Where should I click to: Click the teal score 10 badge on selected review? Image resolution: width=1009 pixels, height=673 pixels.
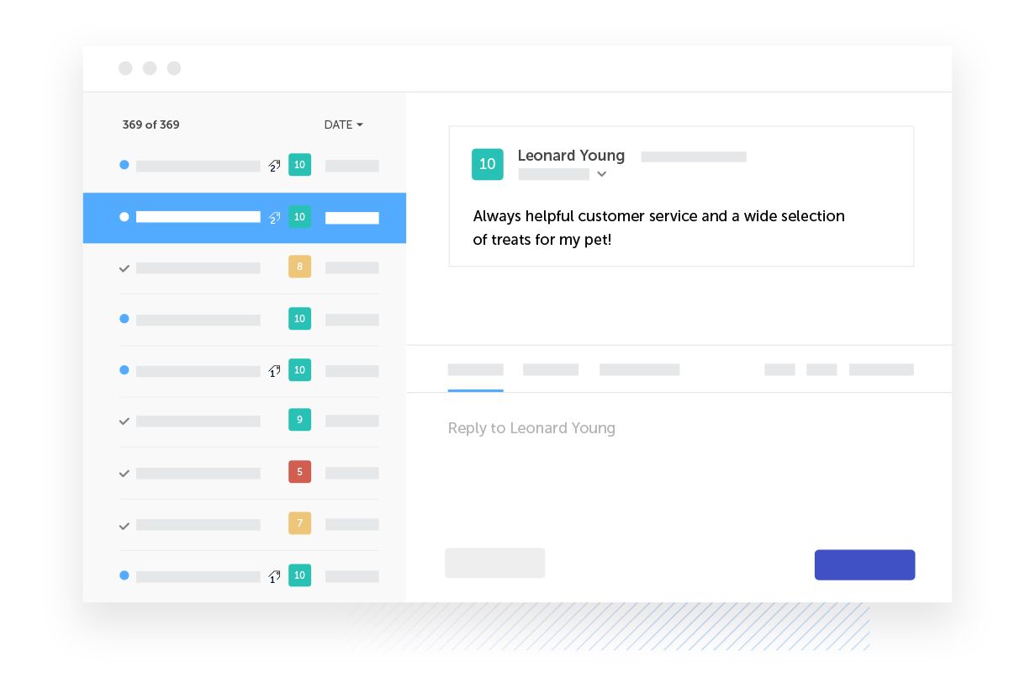coord(299,216)
